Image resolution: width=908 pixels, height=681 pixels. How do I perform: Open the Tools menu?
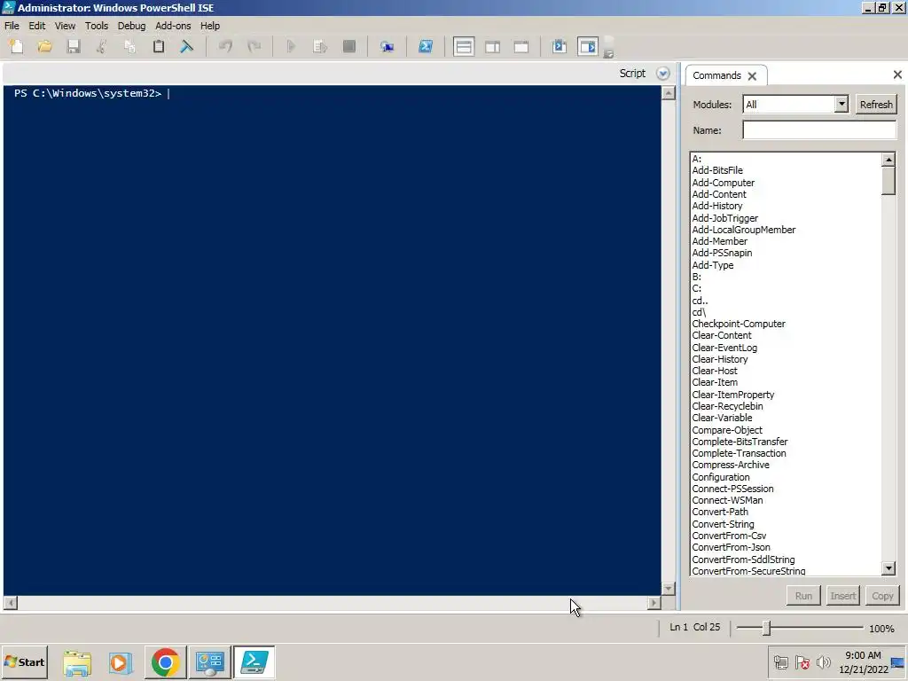pos(97,26)
